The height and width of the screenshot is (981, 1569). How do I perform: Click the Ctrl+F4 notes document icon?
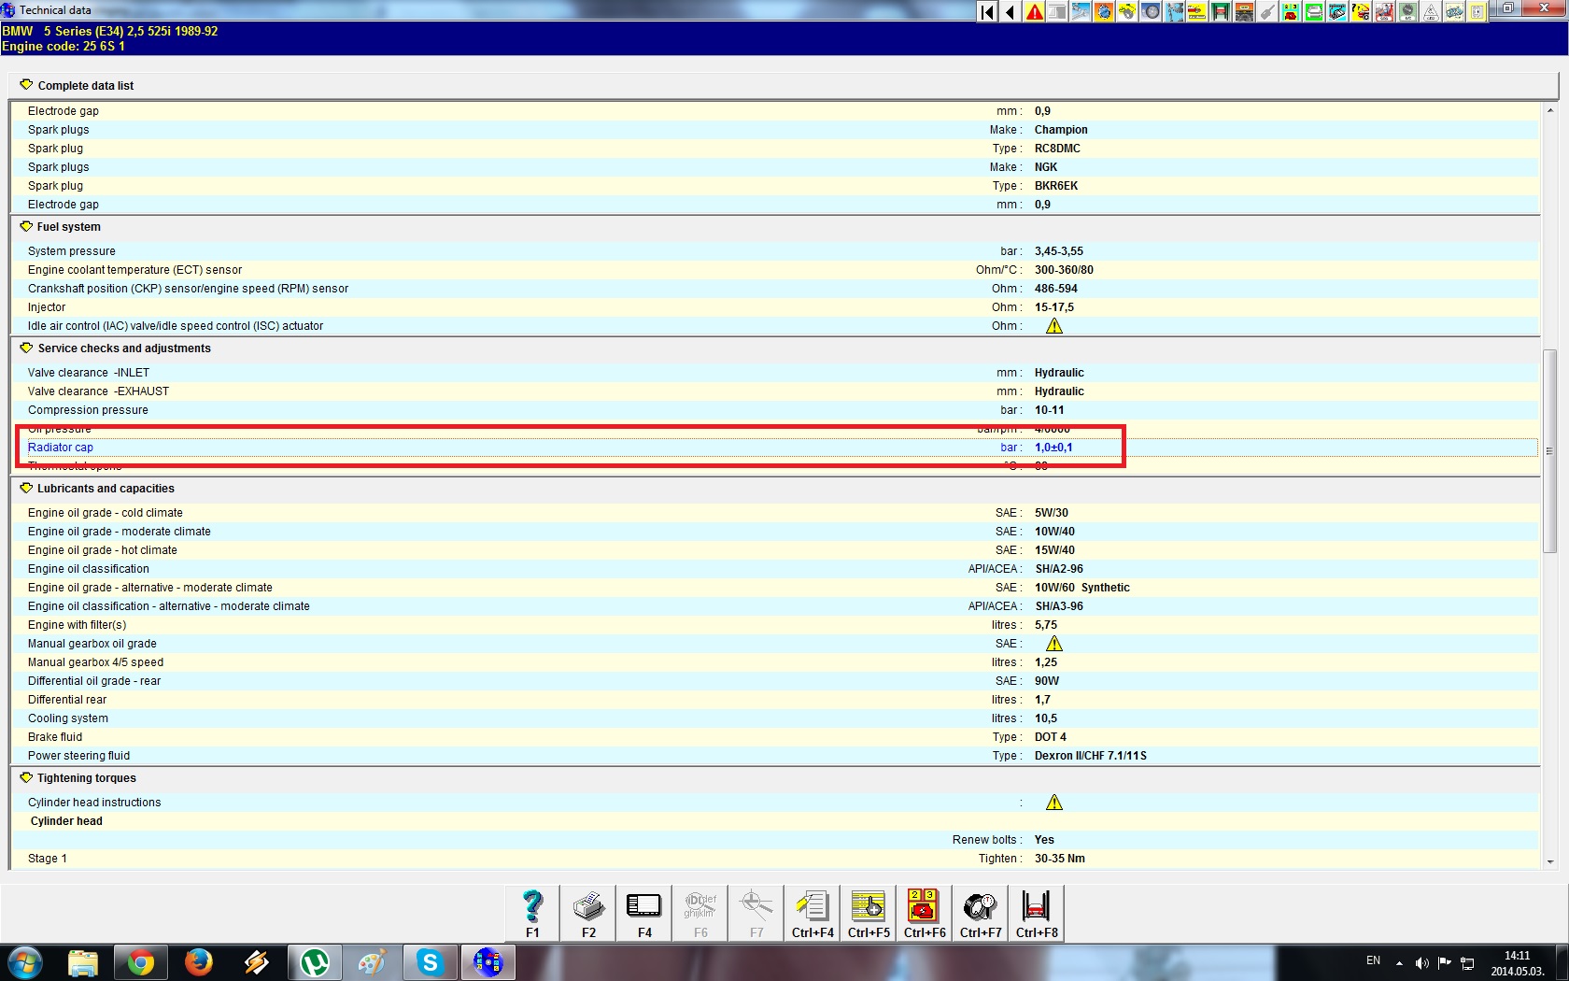point(813,913)
